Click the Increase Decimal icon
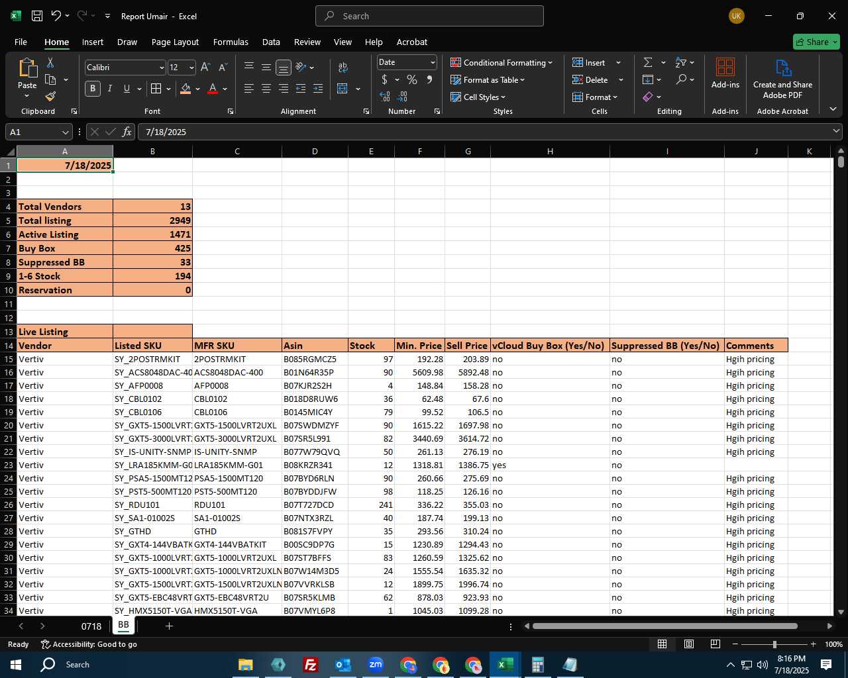Viewport: 848px width, 678px height. (x=385, y=97)
